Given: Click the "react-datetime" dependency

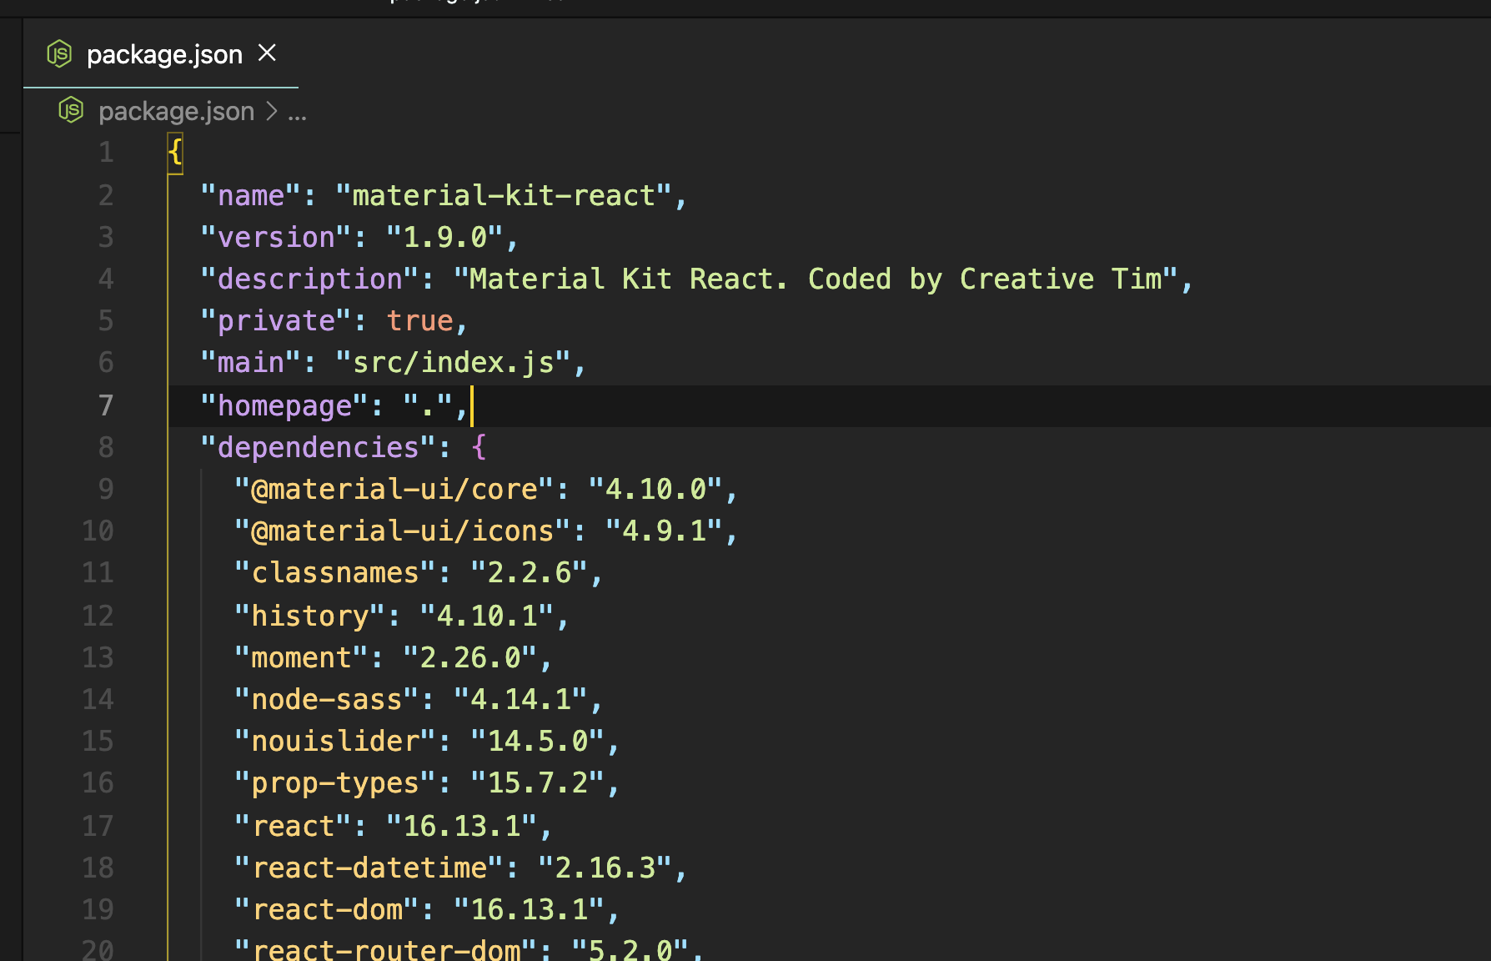Looking at the screenshot, I should 369,868.
